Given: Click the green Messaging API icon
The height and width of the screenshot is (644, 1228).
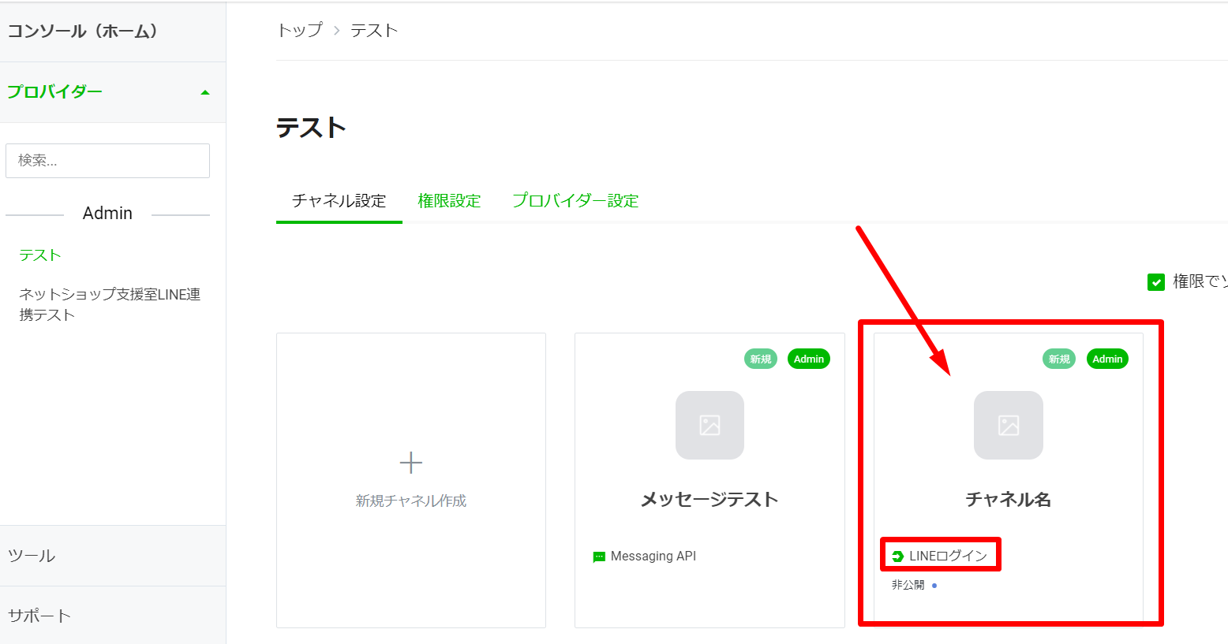Looking at the screenshot, I should pyautogui.click(x=599, y=557).
